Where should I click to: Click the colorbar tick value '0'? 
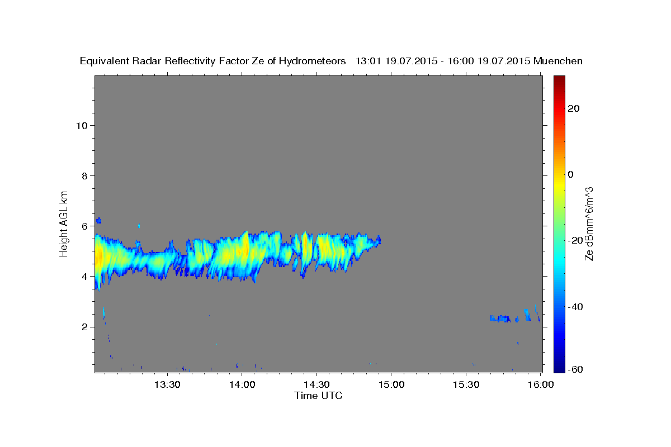[x=570, y=174]
